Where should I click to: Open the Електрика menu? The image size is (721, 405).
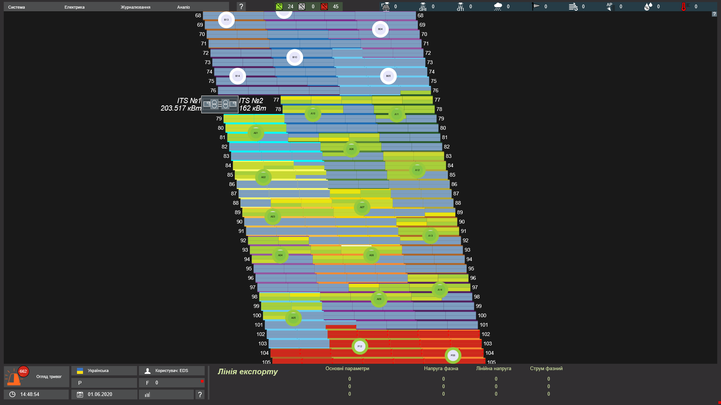coord(74,7)
